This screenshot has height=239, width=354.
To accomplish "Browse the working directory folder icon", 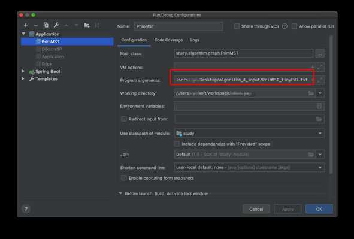I will click(x=311, y=93).
